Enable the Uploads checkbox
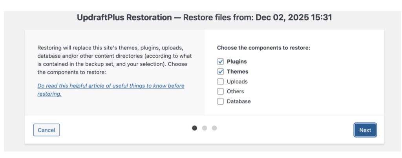The width and height of the screenshot is (402, 158). point(221,82)
